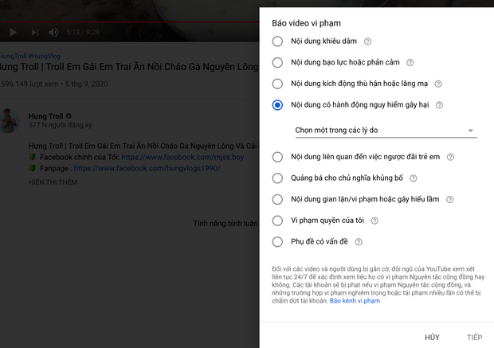Select Phụ đề có vấn đề radio
Screen dimensions: 494x348
coord(277,242)
